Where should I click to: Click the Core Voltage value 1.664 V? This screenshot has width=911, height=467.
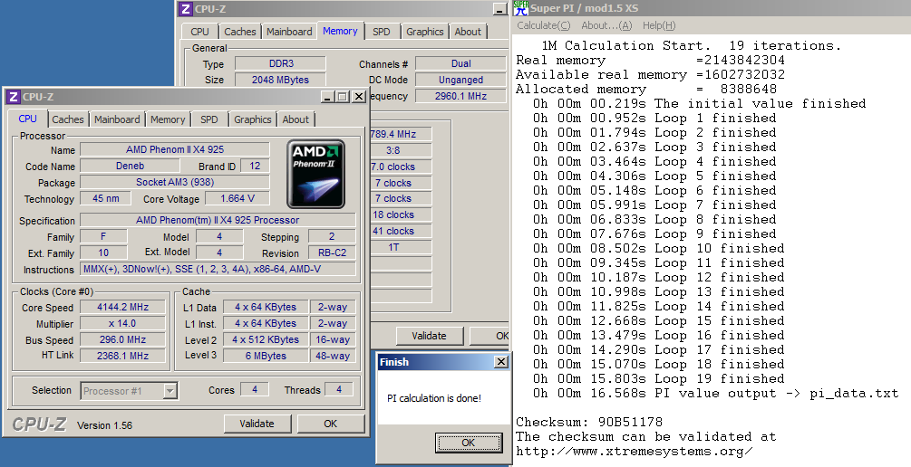tap(237, 198)
